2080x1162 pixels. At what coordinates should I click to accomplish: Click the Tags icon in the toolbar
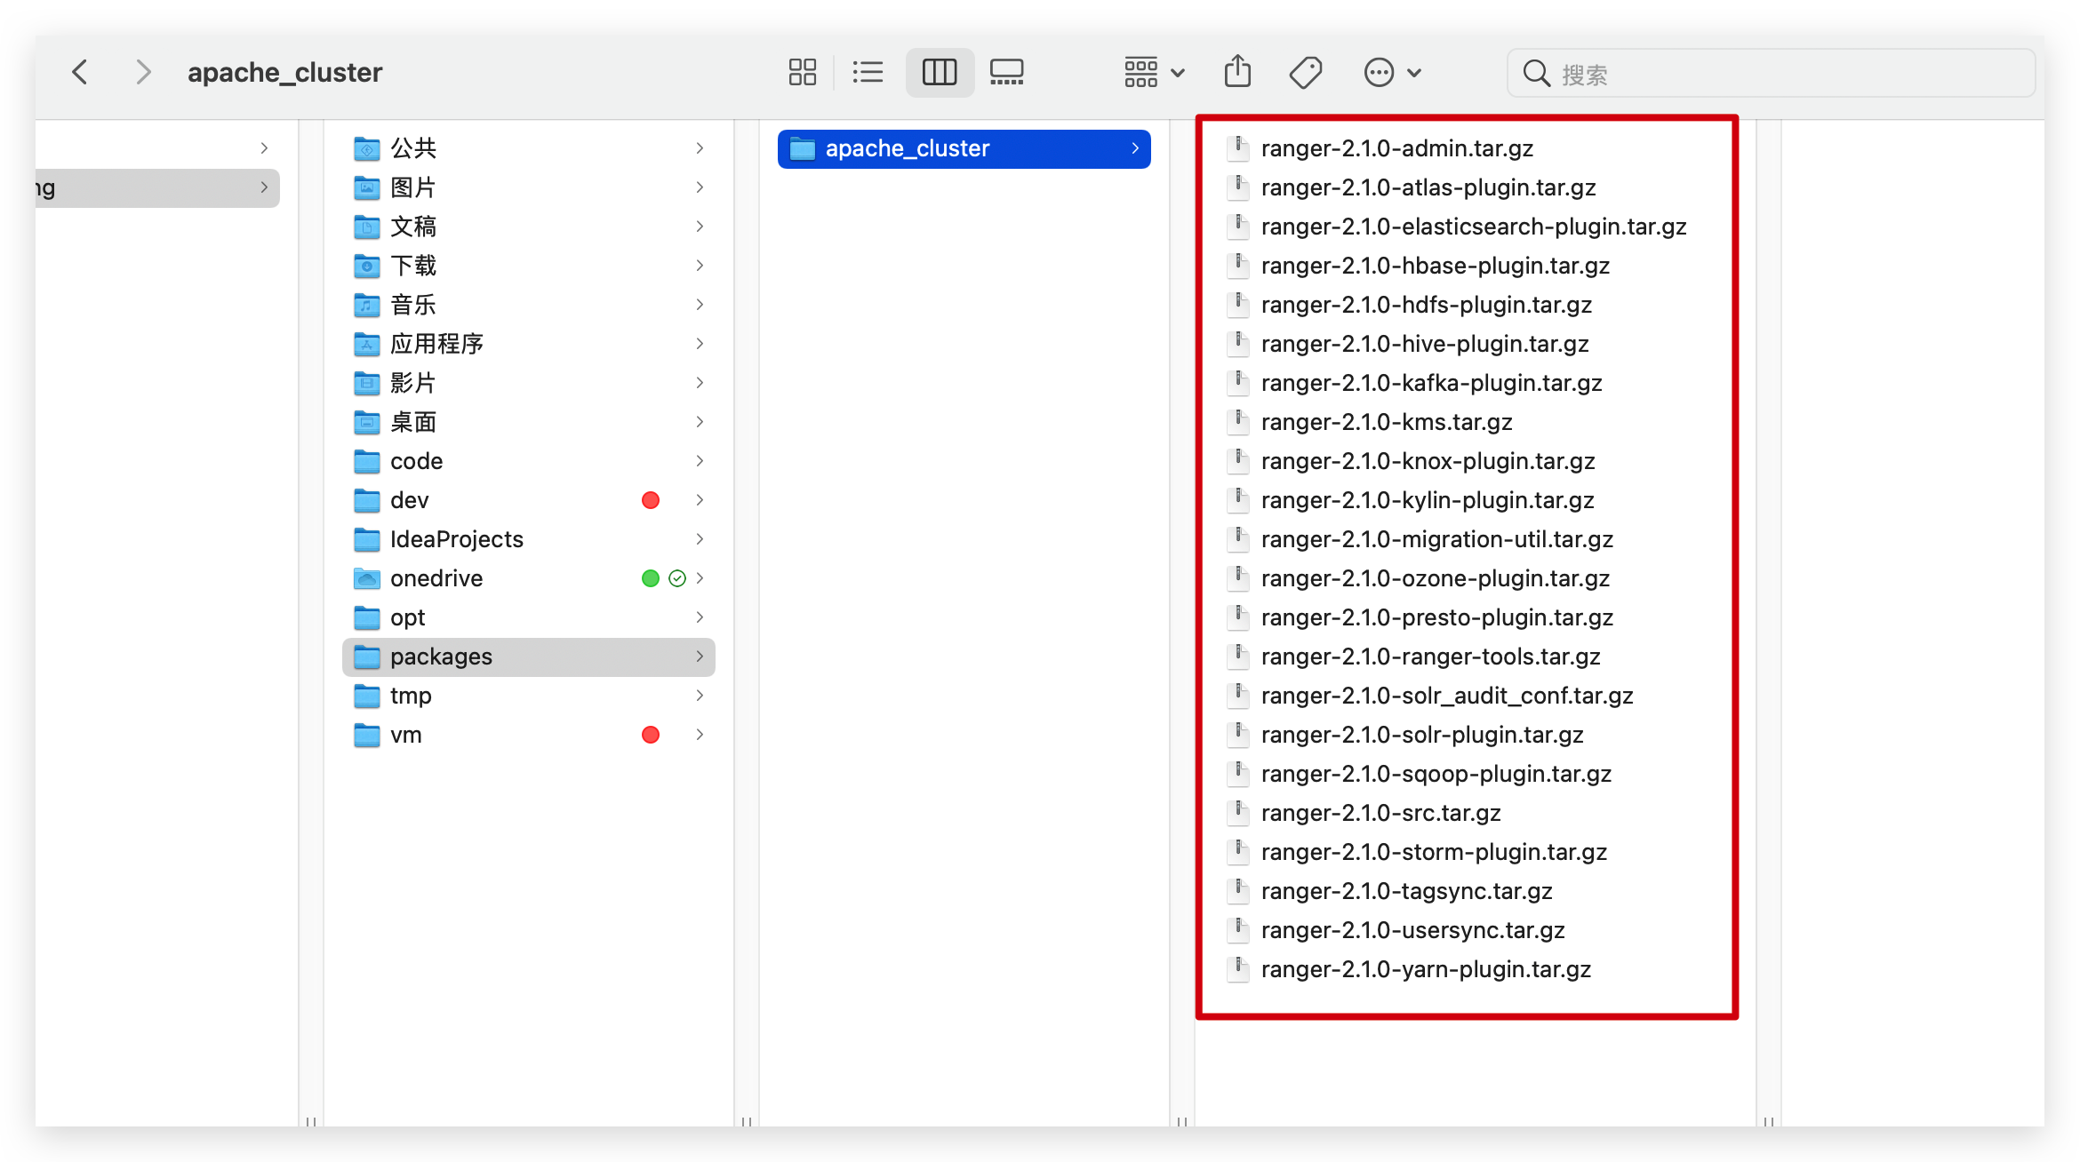[1304, 72]
